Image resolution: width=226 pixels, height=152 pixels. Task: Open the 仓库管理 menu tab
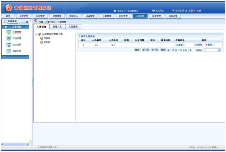(x=107, y=16)
